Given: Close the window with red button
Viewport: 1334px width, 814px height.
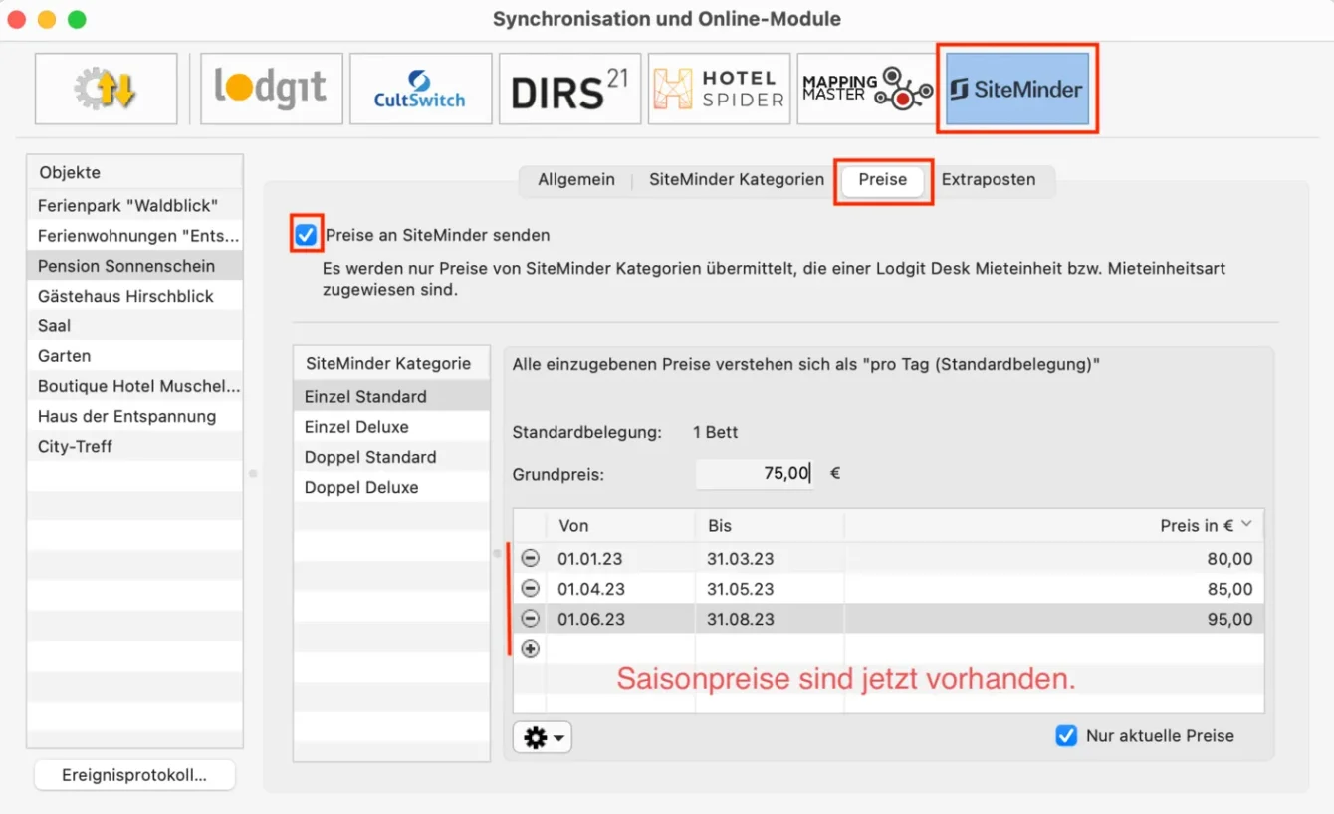Looking at the screenshot, I should point(17,19).
